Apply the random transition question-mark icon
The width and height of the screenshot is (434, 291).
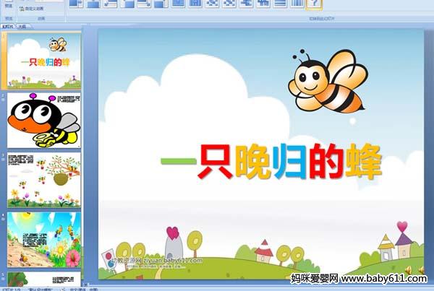click(x=315, y=4)
